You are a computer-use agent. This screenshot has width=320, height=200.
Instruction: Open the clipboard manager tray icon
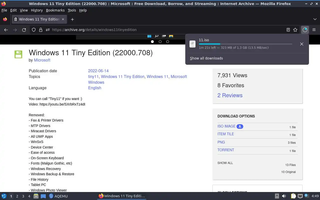[293, 196]
